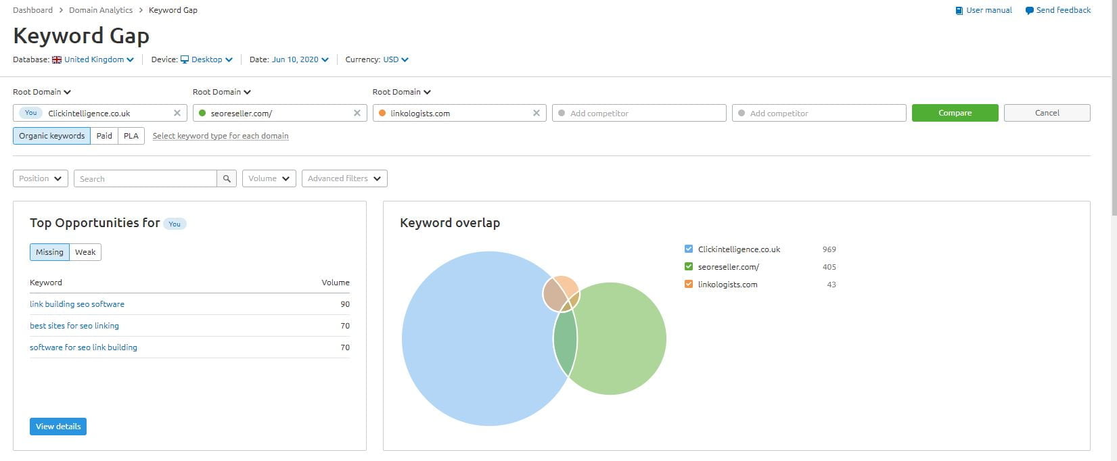The width and height of the screenshot is (1117, 461).
Task: Click Send feedback speech bubble icon
Action: pyautogui.click(x=1029, y=11)
